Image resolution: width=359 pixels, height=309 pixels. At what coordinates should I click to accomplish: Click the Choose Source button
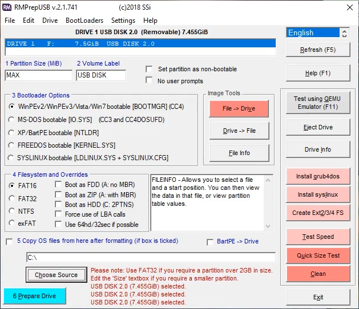click(56, 275)
